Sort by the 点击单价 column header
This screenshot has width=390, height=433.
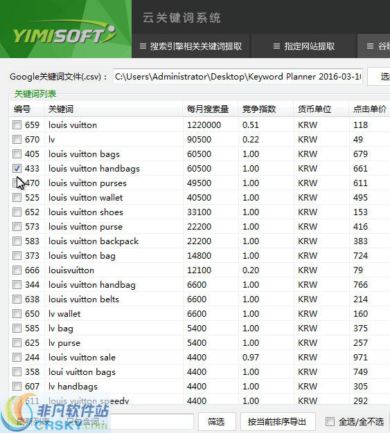(x=369, y=109)
